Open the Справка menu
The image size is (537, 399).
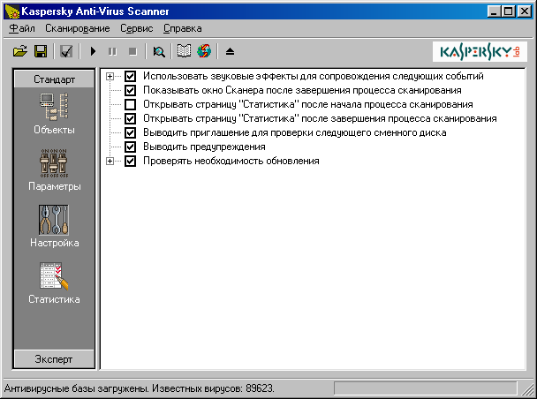pos(183,28)
